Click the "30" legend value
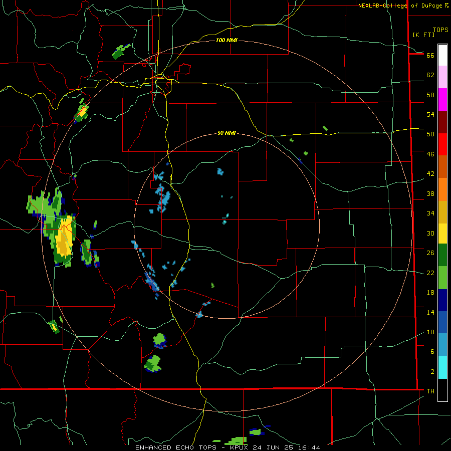451x451 pixels. pos(430,233)
